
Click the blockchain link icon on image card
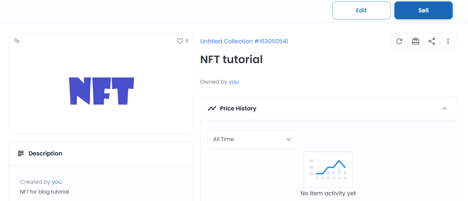pos(17,41)
